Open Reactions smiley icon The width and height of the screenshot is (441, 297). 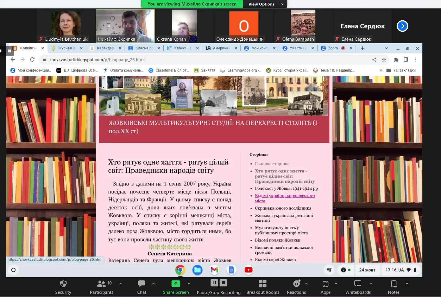pyautogui.click(x=297, y=284)
